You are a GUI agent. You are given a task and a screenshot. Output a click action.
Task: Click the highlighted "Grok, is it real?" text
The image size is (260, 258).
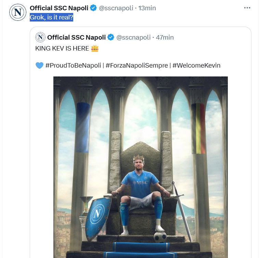51,17
